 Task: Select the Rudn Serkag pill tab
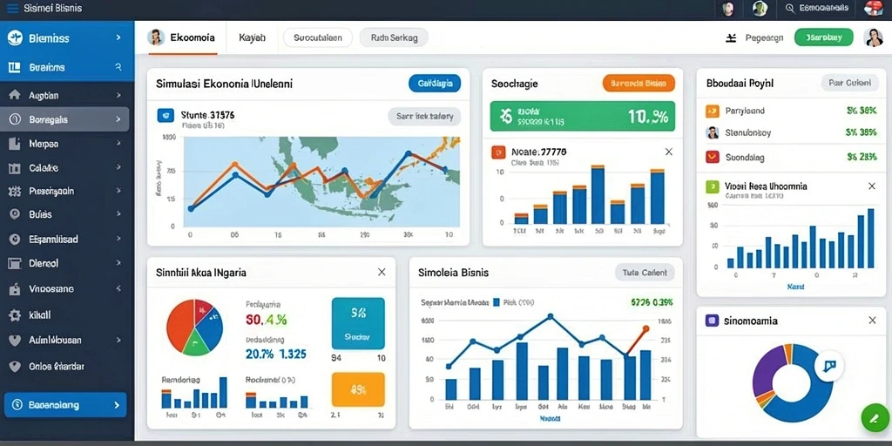394,38
